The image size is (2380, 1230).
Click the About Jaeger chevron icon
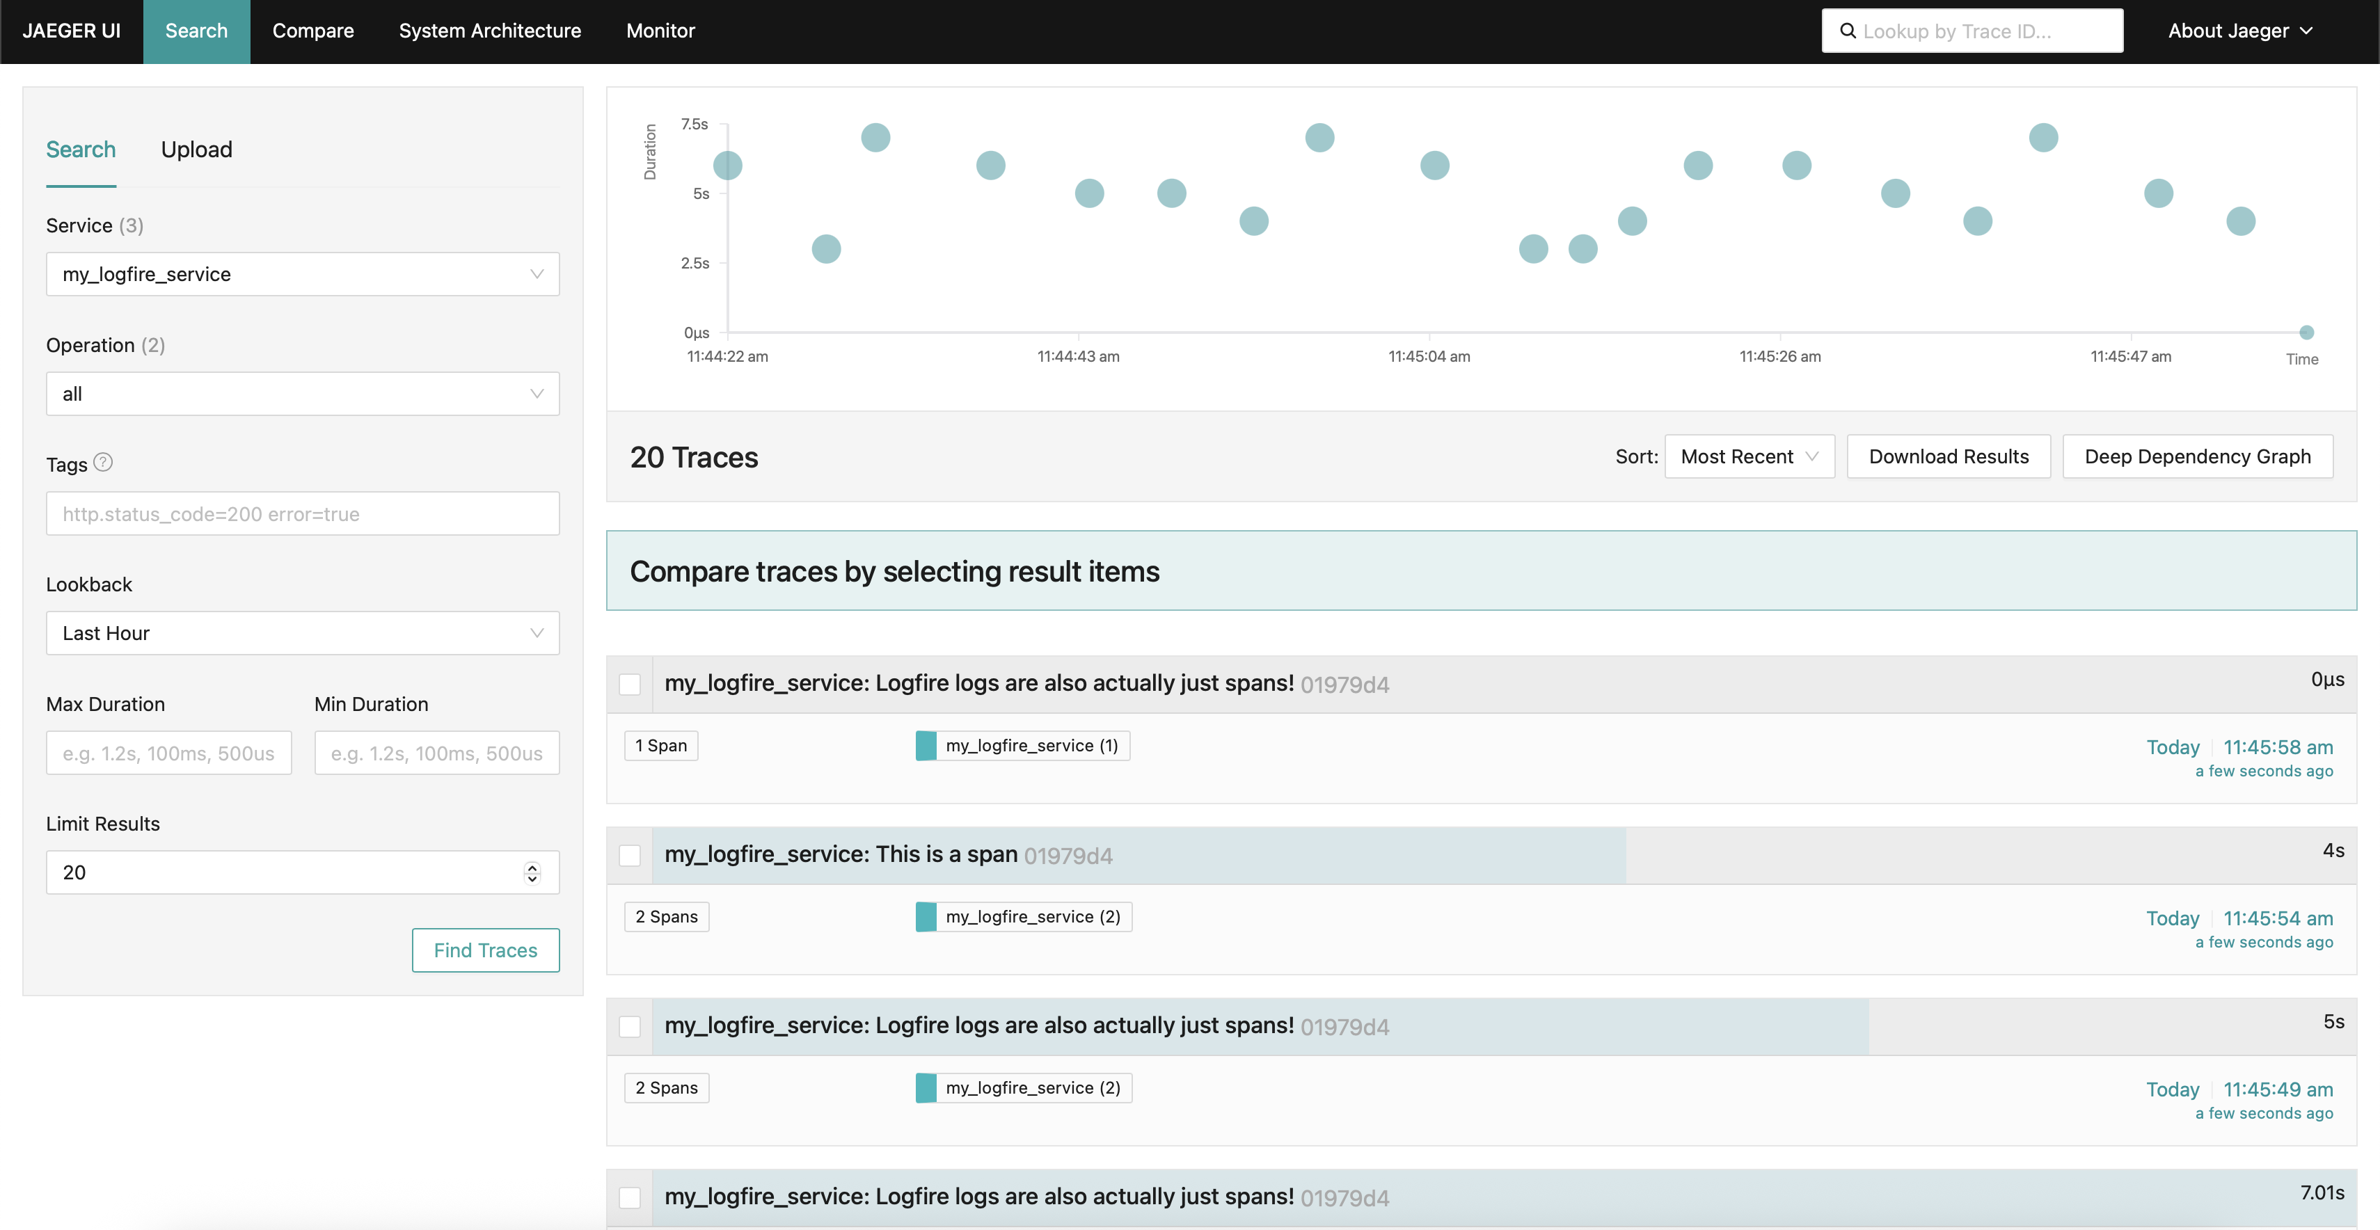(2307, 31)
